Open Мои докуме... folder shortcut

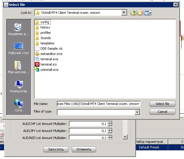[x=18, y=67]
